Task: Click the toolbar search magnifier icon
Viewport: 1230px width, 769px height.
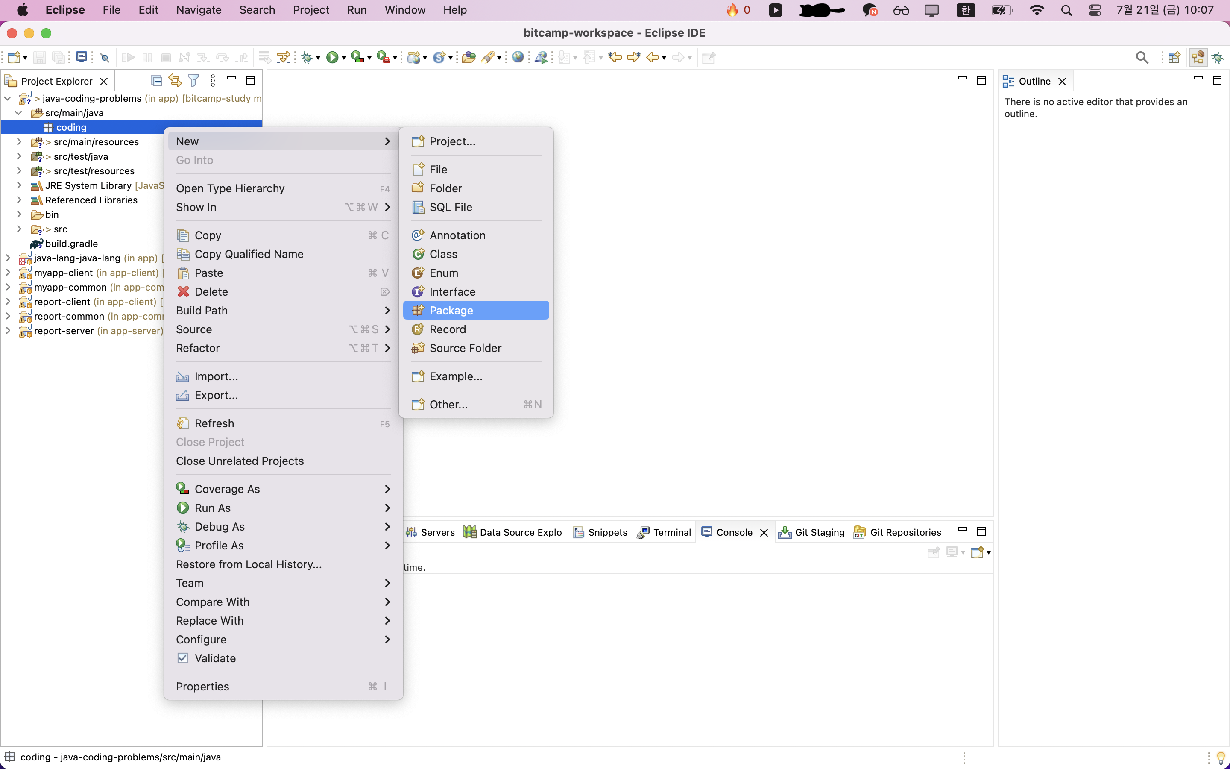Action: click(1142, 58)
